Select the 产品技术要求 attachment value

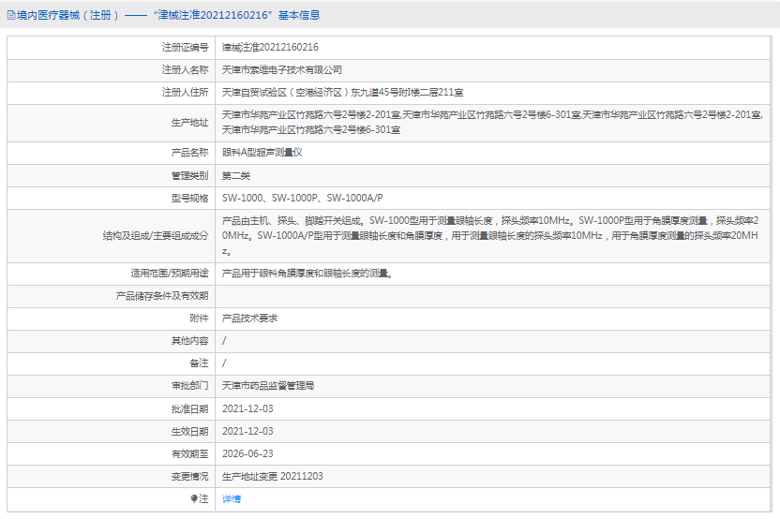pos(249,319)
